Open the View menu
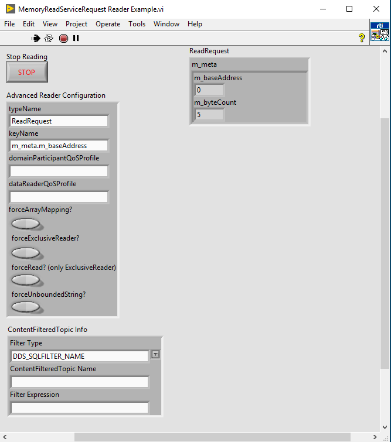 [50, 24]
